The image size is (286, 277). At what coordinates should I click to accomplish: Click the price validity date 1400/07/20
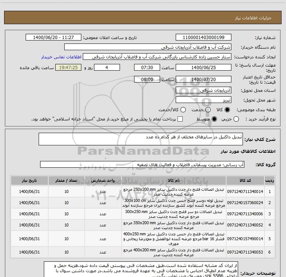click(x=204, y=79)
